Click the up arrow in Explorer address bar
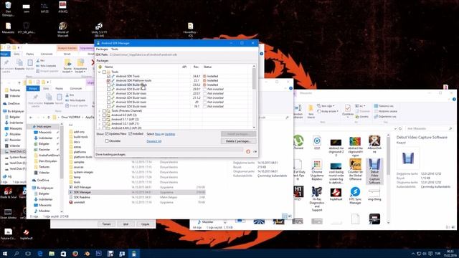Screen dimensions: 459x258 coord(49,118)
